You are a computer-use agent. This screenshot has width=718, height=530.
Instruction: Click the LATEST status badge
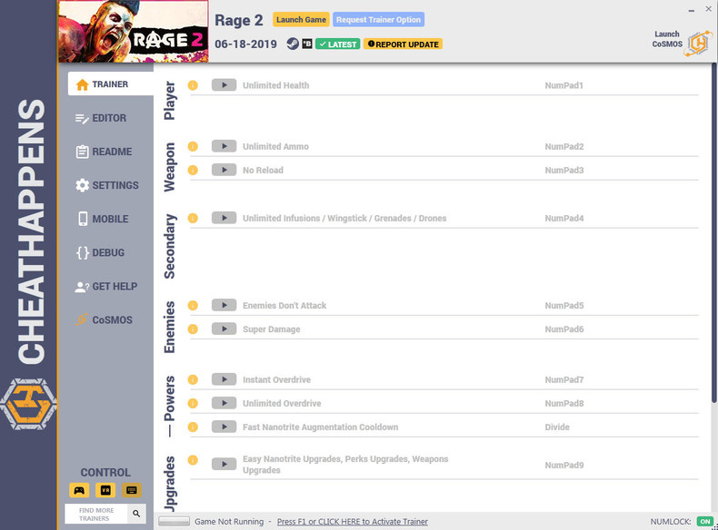click(337, 44)
